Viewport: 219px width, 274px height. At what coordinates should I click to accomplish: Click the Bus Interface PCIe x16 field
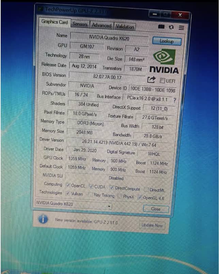pyautogui.click(x=147, y=99)
